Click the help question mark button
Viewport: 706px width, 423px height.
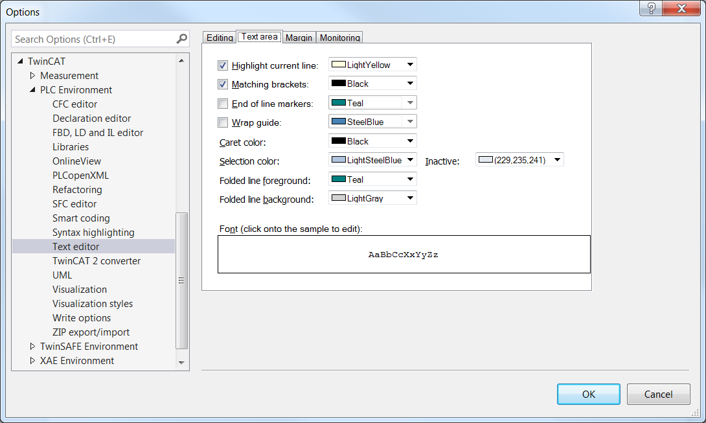click(650, 8)
